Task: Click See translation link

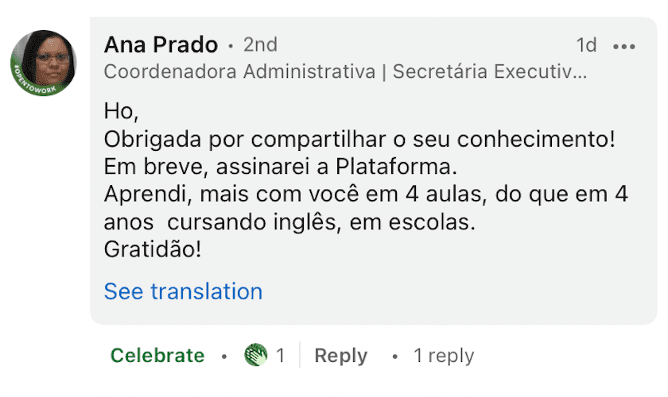Action: point(183,291)
